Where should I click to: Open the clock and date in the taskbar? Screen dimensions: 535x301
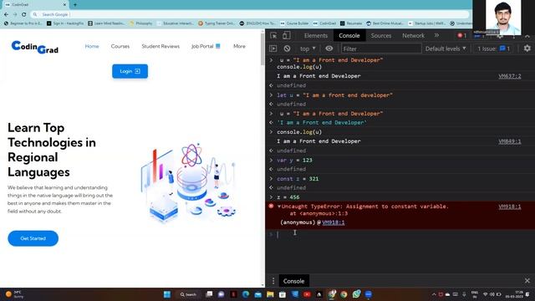pyautogui.click(x=514, y=294)
